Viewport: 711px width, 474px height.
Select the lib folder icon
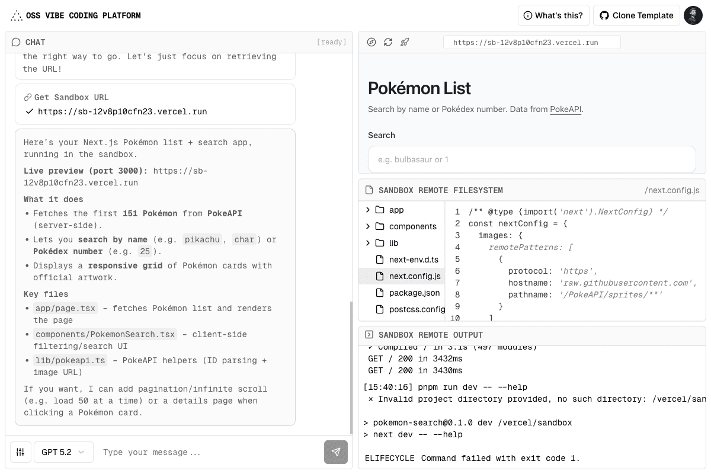tap(380, 243)
